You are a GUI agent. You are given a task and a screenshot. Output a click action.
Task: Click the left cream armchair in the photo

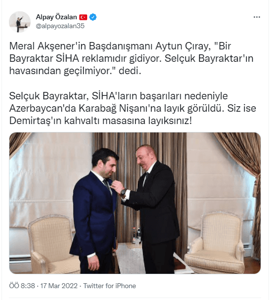54,245
